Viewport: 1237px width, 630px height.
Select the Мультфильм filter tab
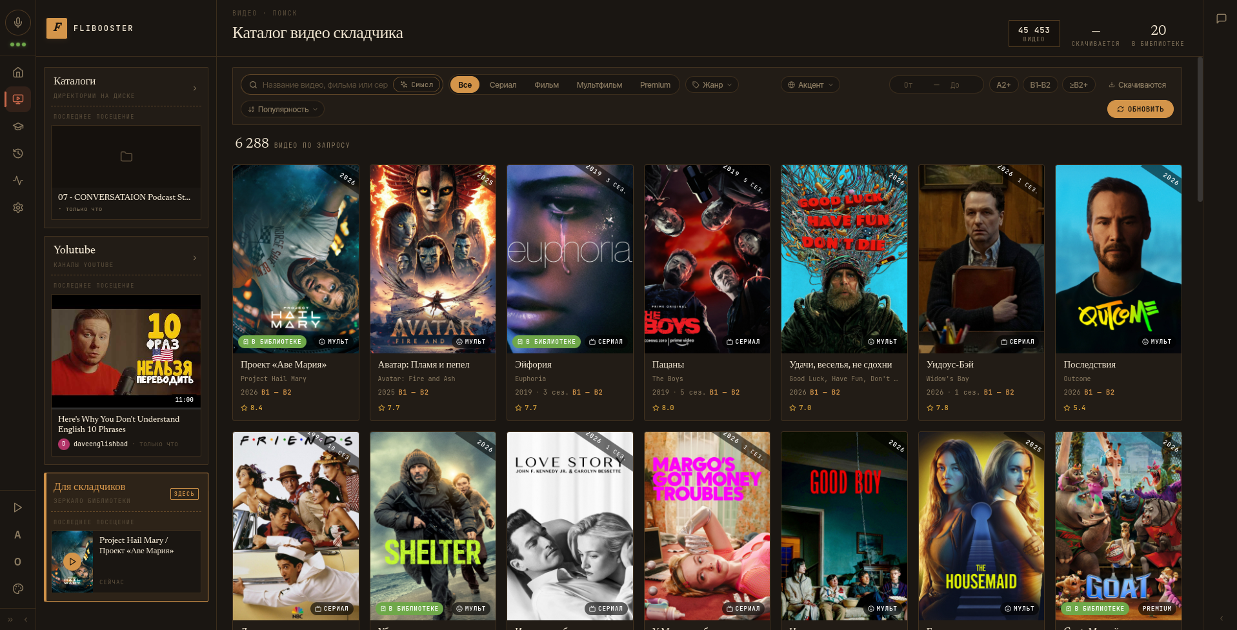pos(599,85)
